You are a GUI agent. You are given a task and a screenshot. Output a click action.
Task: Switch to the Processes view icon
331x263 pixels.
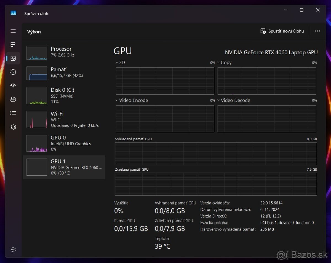click(13, 44)
